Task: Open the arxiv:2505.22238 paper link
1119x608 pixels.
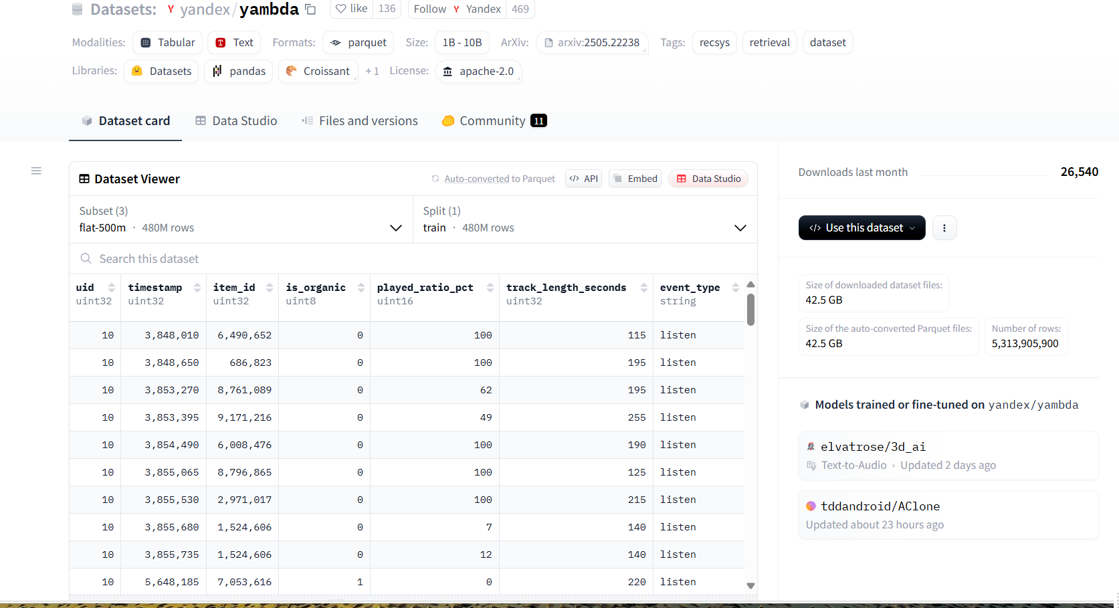Action: pyautogui.click(x=592, y=42)
